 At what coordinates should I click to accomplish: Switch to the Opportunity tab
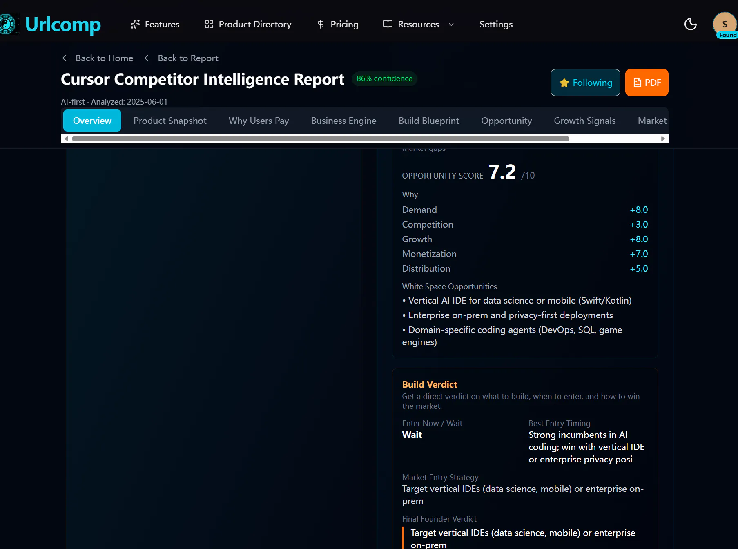pyautogui.click(x=506, y=121)
